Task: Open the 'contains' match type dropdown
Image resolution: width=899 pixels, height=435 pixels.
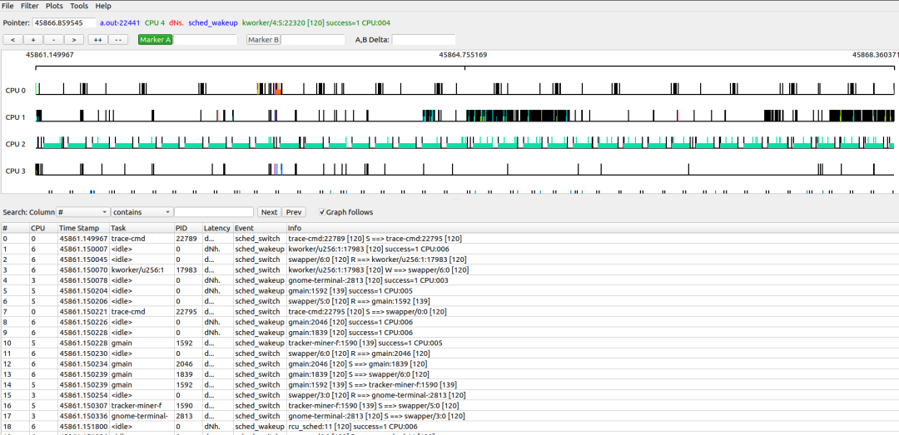Action: click(142, 212)
